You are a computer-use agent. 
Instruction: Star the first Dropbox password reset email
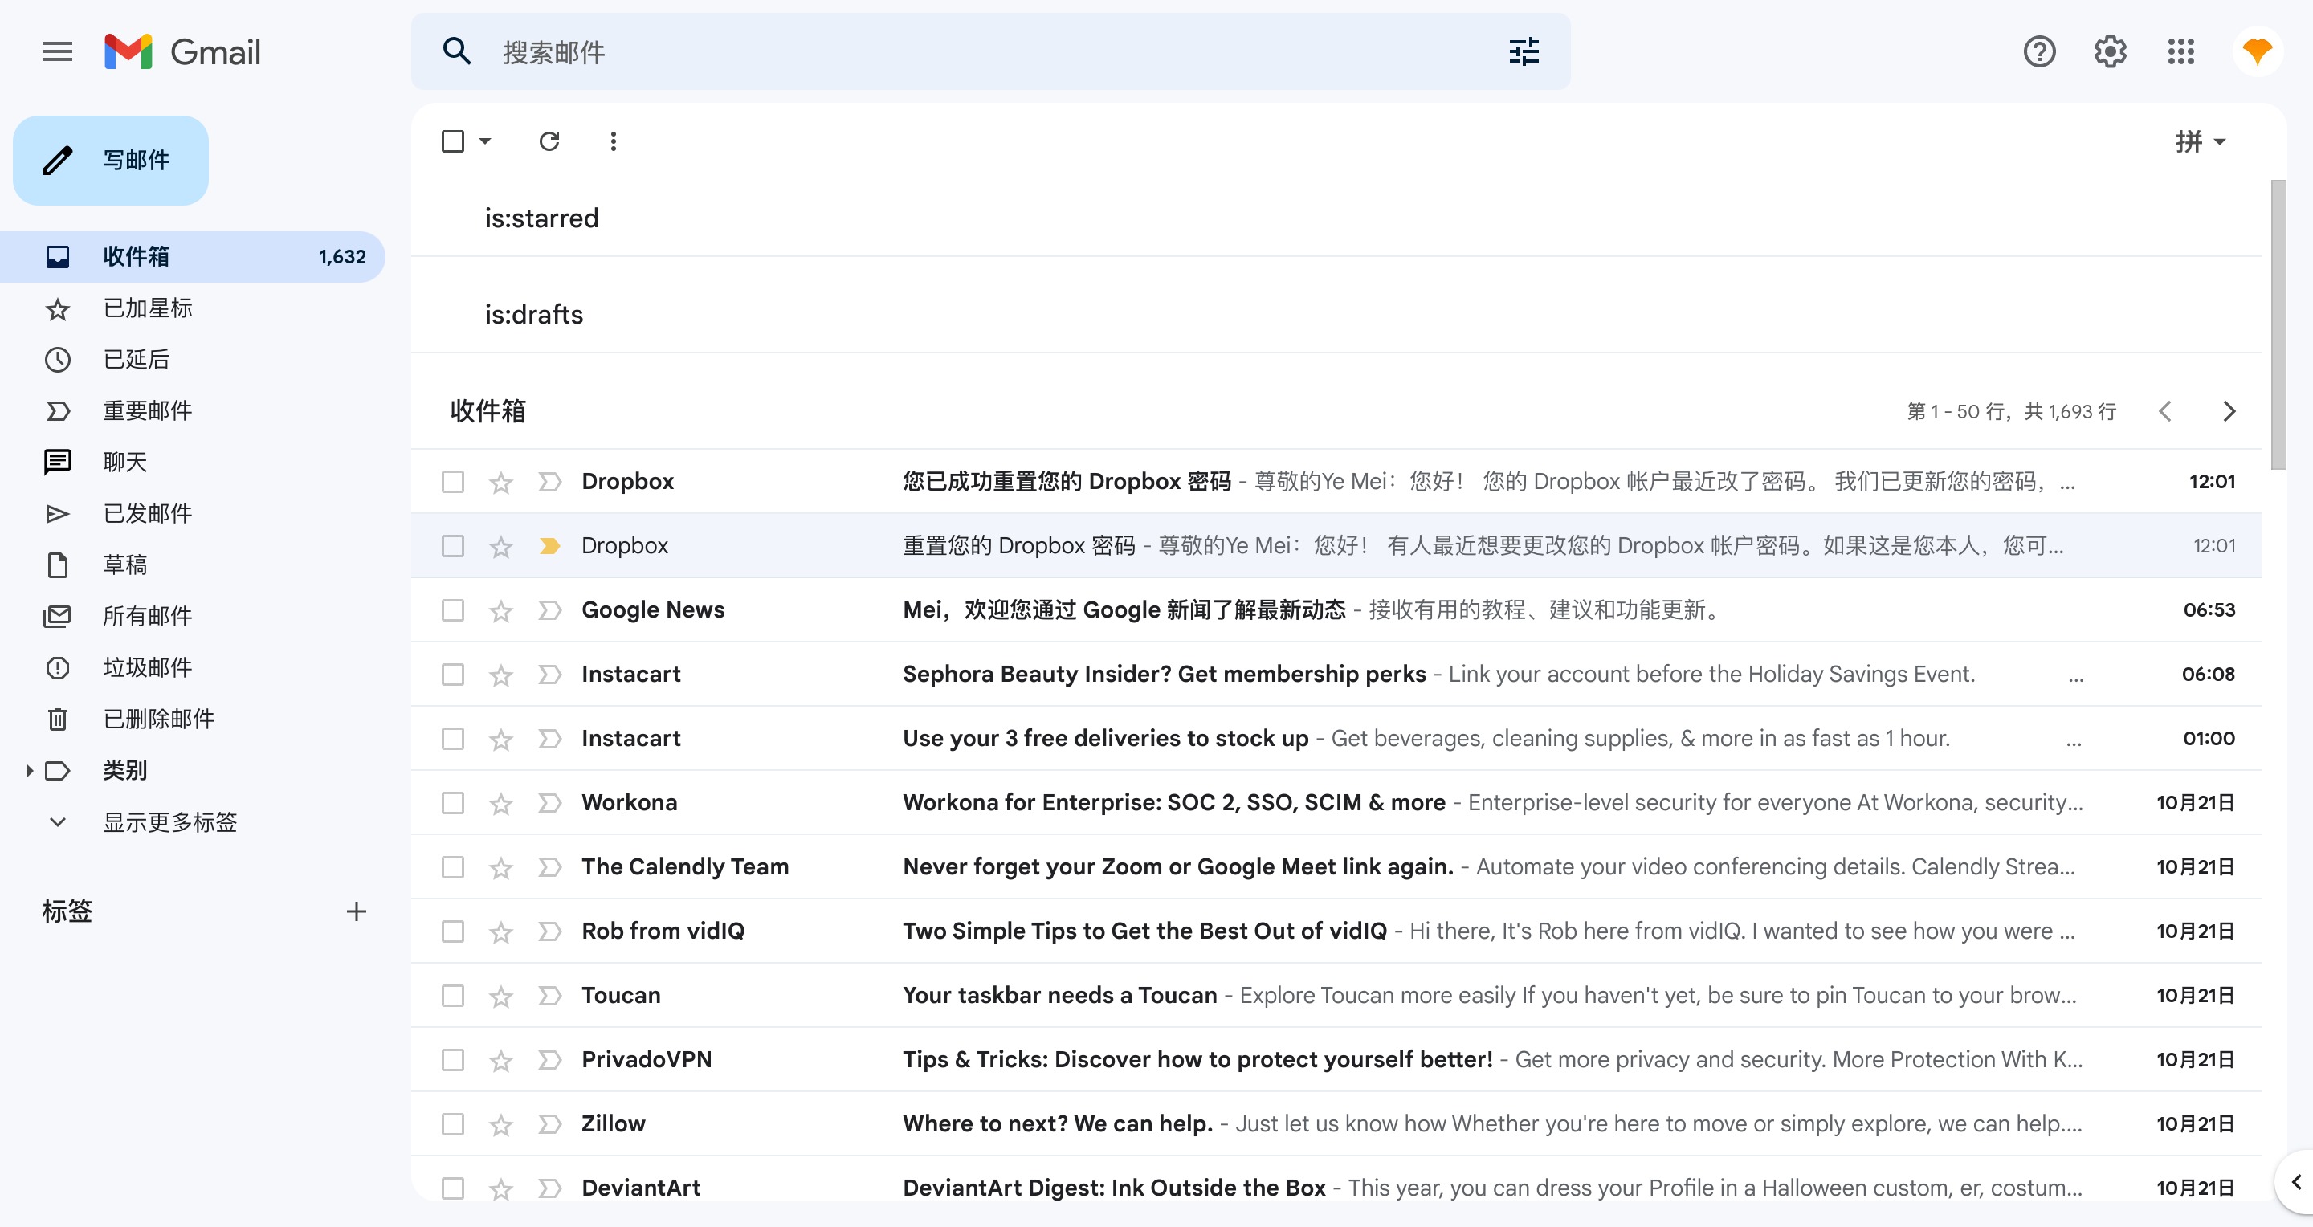click(501, 483)
